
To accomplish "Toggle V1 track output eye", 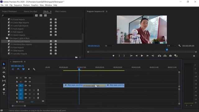I will 30,86.
